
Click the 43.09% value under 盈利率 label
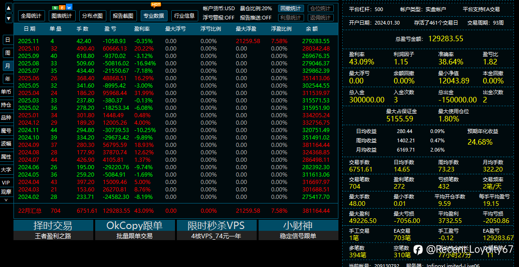362,62
